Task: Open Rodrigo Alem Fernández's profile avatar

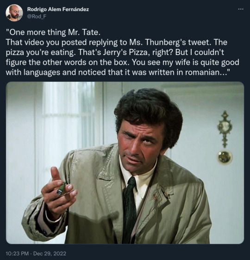Action: pos(14,12)
